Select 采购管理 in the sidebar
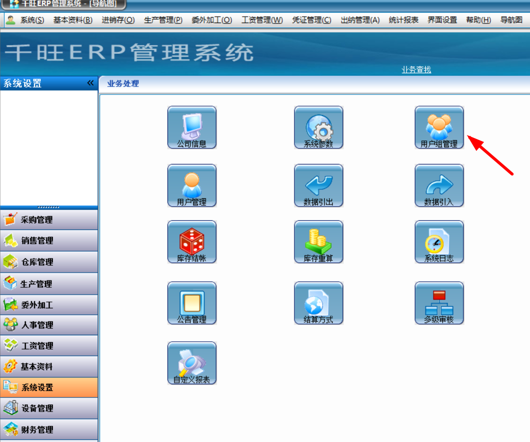Image resolution: width=530 pixels, height=442 pixels. tap(49, 220)
